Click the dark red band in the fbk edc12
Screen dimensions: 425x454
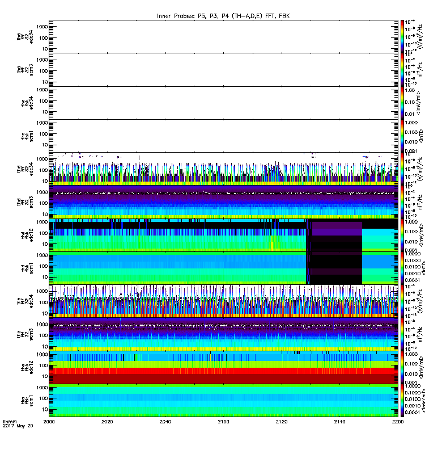pos(223,379)
